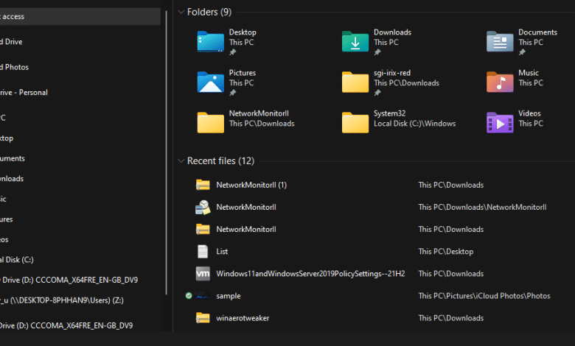Image resolution: width=575 pixels, height=346 pixels.
Task: Select the Windows11andWindowsServer2019PolicySettings file icon
Action: [x=203, y=274]
